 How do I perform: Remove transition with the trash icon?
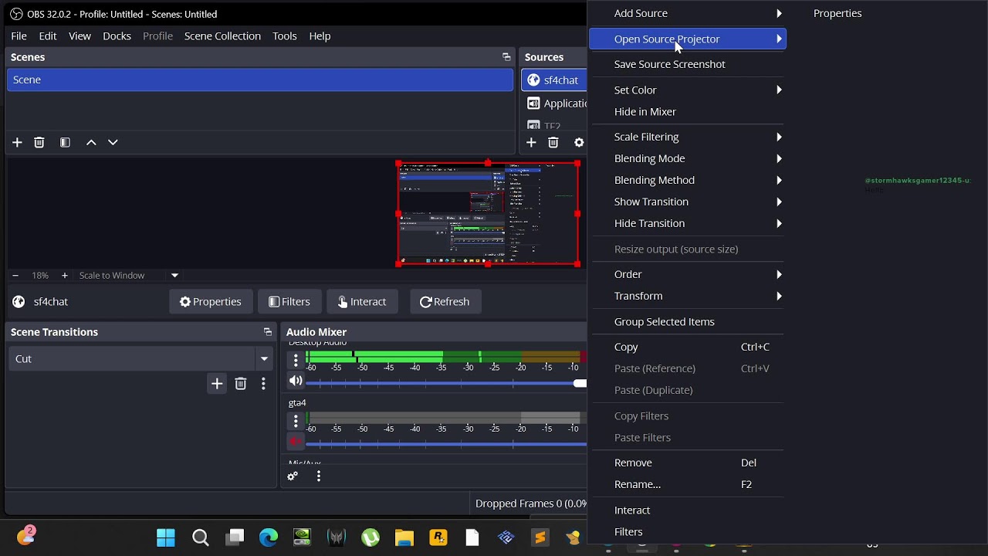click(x=241, y=384)
